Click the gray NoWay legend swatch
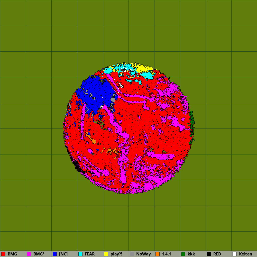The height and width of the screenshot is (257, 257). (132, 254)
